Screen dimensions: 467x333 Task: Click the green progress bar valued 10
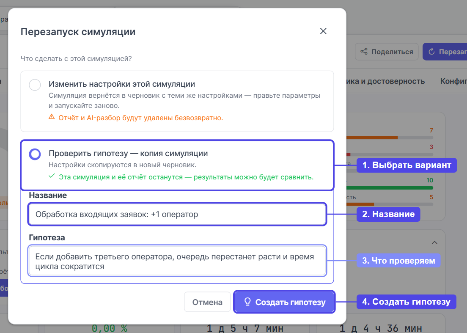[390, 187]
